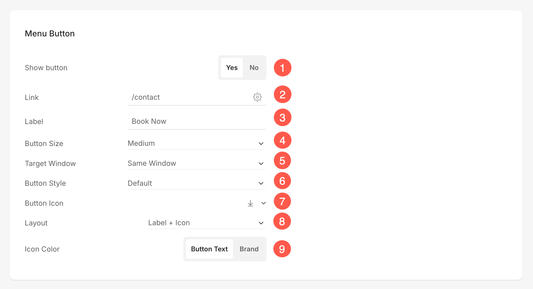This screenshot has height=289, width=533.
Task: Choose Brand for Icon Color
Action: point(249,249)
